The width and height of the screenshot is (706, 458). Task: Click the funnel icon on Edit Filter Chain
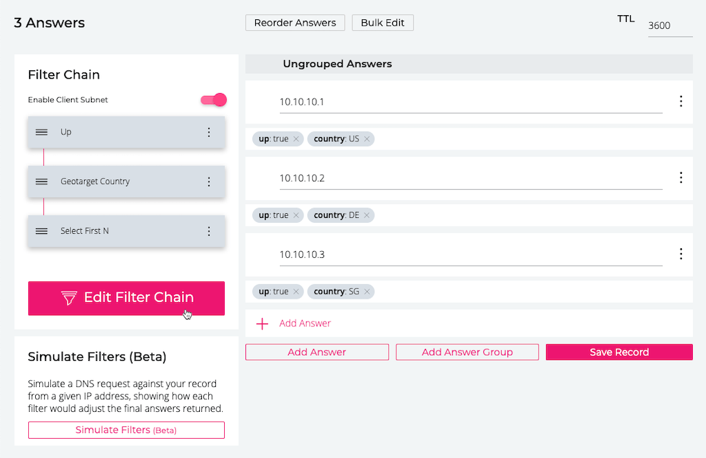tap(68, 298)
